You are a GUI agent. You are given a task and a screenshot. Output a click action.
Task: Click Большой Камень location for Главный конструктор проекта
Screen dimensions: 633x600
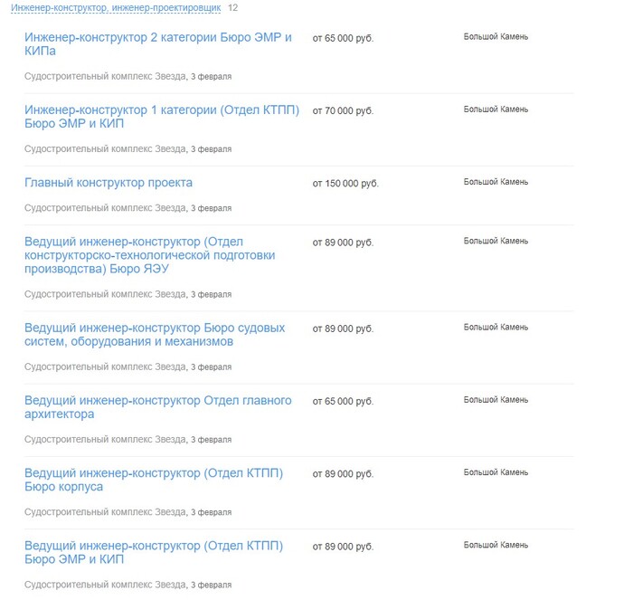coord(496,182)
